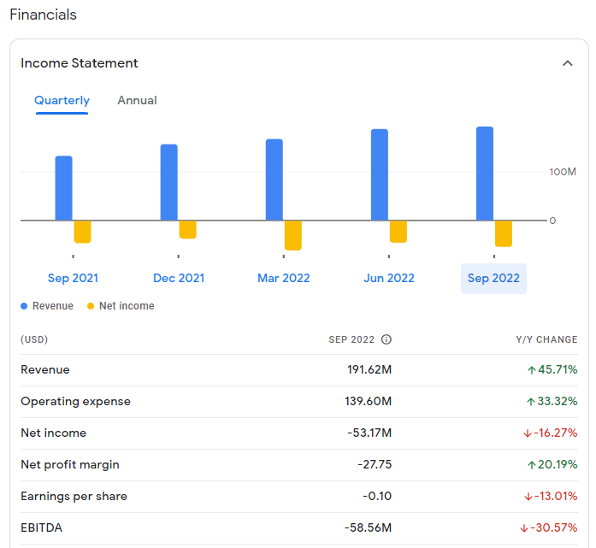Click the Net profit margin row label
596x548 pixels.
click(x=70, y=464)
